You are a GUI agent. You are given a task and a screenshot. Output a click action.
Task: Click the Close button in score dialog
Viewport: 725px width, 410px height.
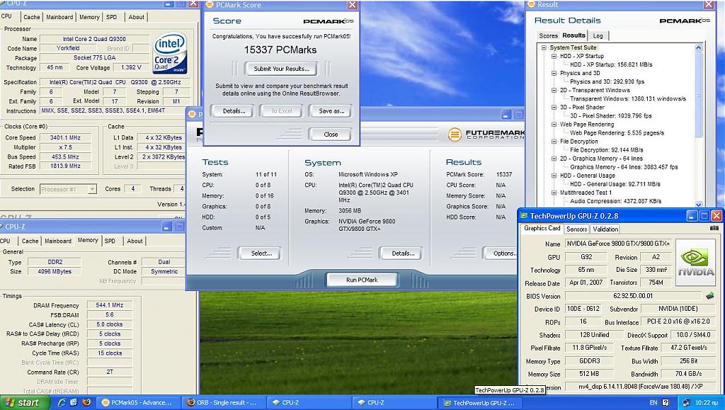tap(331, 135)
